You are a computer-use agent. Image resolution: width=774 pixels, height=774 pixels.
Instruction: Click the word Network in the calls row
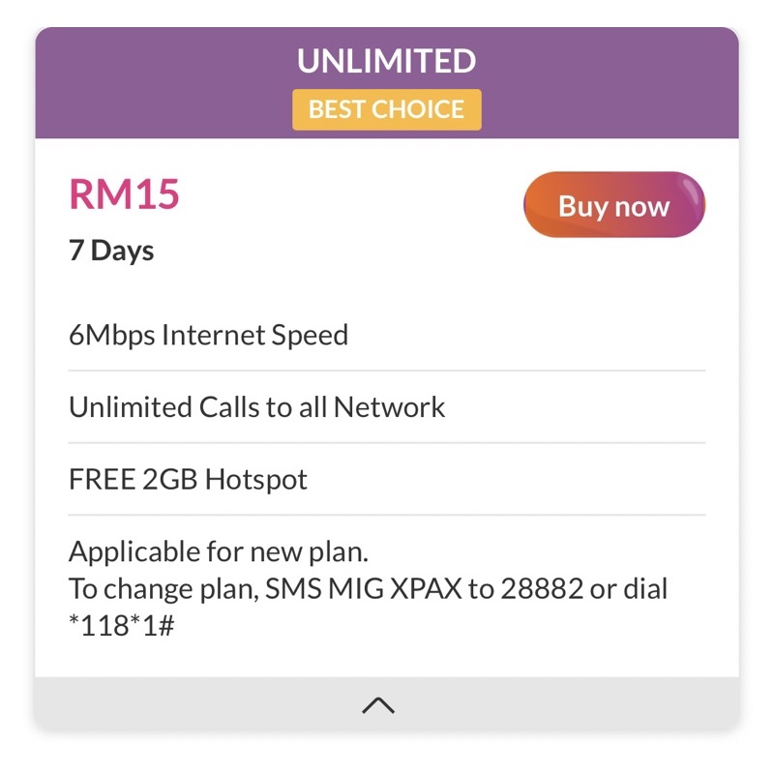pos(389,407)
